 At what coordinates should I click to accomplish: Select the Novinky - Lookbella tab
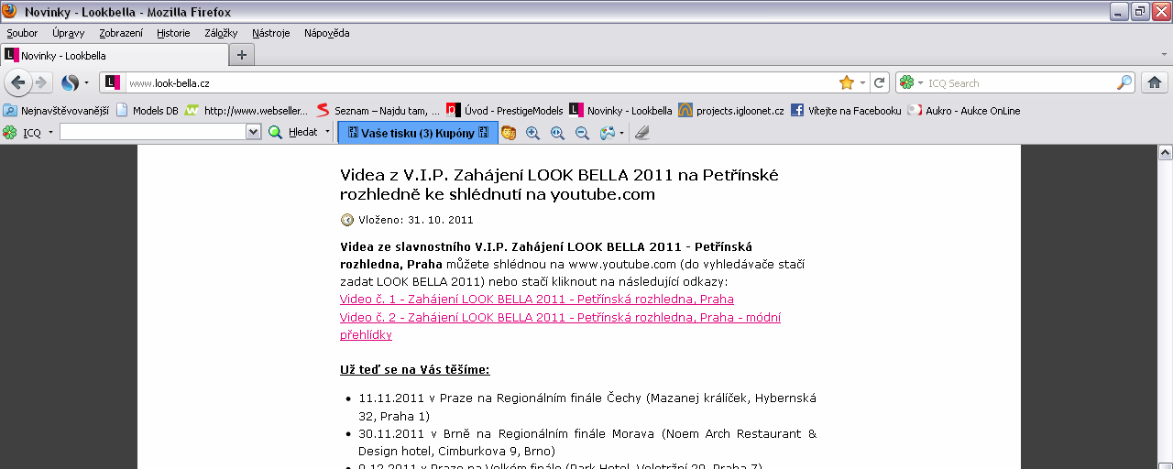point(114,55)
